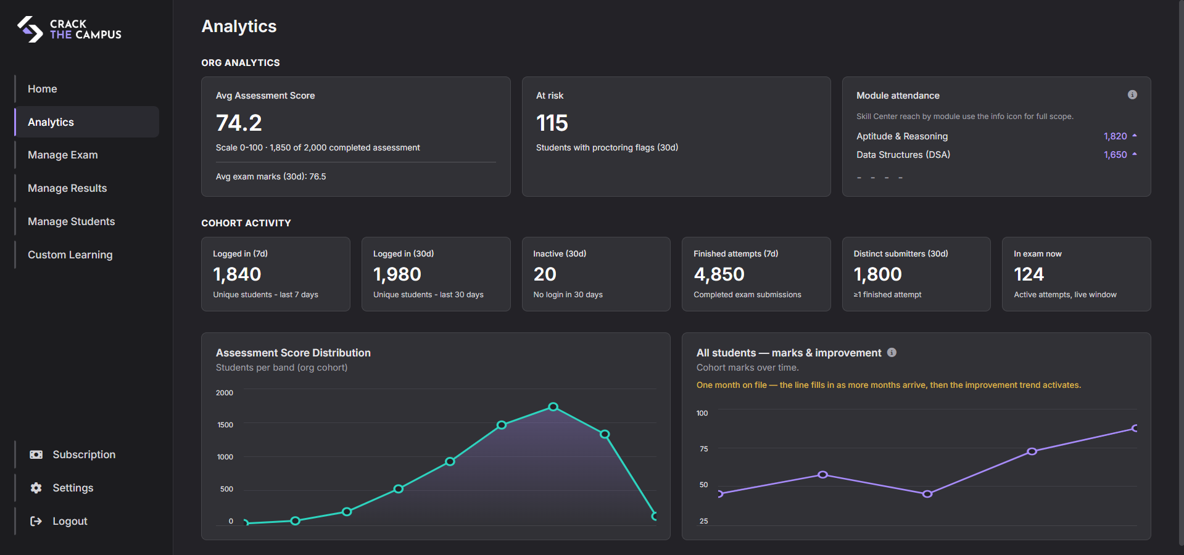Click the At risk students card
This screenshot has width=1184, height=555.
[x=676, y=136]
